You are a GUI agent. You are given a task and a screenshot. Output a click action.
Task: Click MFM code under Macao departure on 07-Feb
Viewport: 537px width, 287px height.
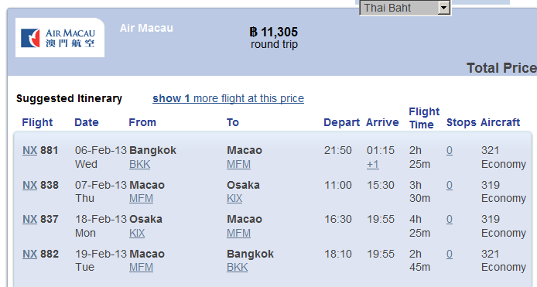pos(141,198)
